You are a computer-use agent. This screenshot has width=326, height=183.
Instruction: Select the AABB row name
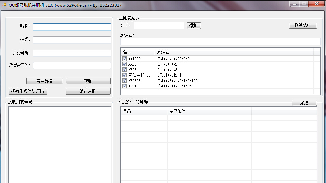click(x=132, y=64)
